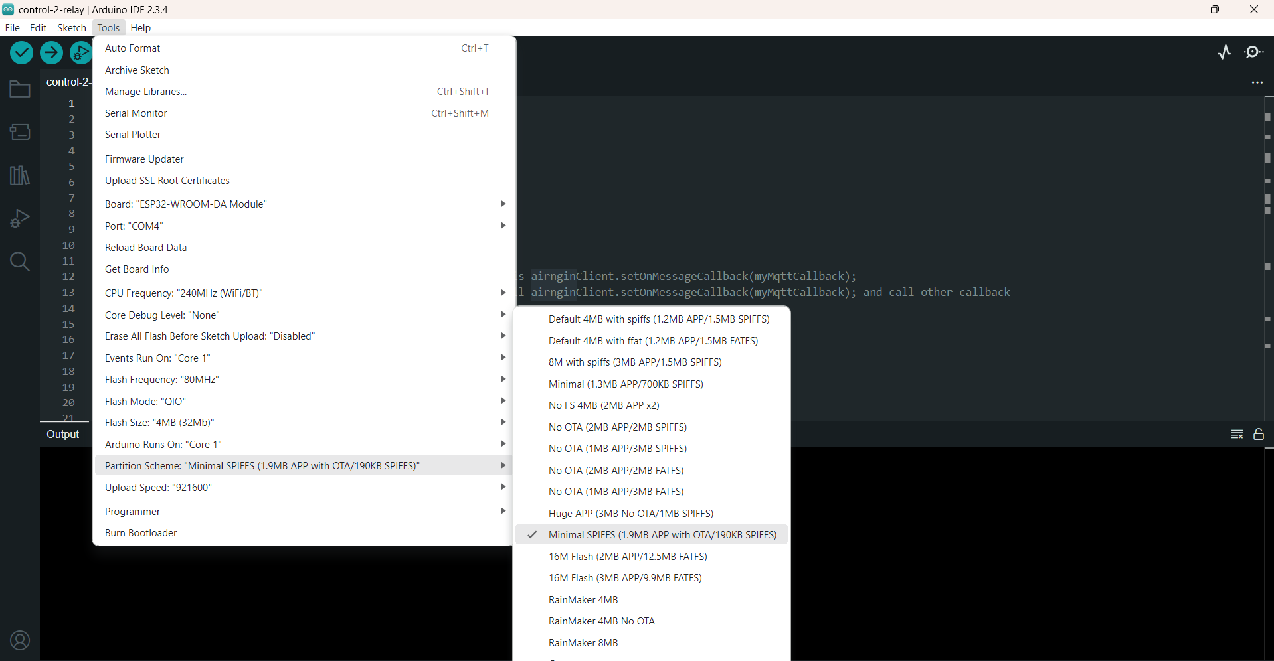The width and height of the screenshot is (1274, 661).
Task: Toggle the output scroll lock icon
Action: tap(1259, 434)
